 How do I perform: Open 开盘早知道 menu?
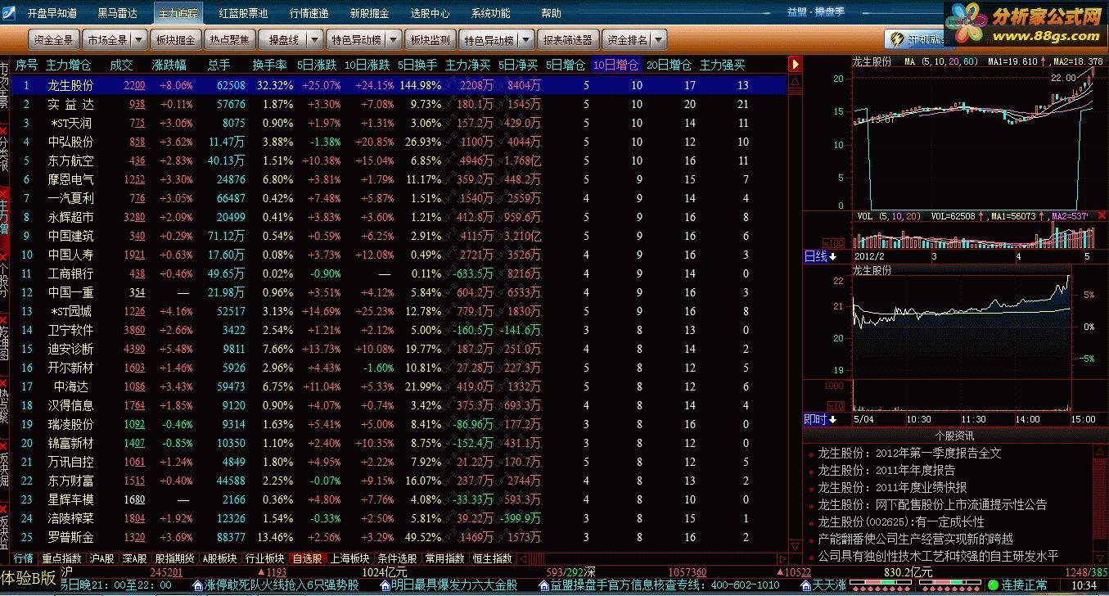coord(52,13)
